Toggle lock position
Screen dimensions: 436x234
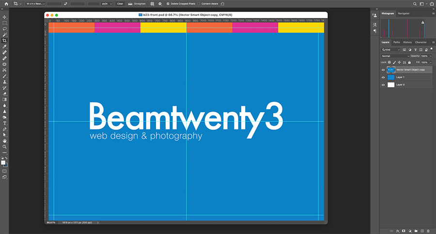pyautogui.click(x=399, y=62)
